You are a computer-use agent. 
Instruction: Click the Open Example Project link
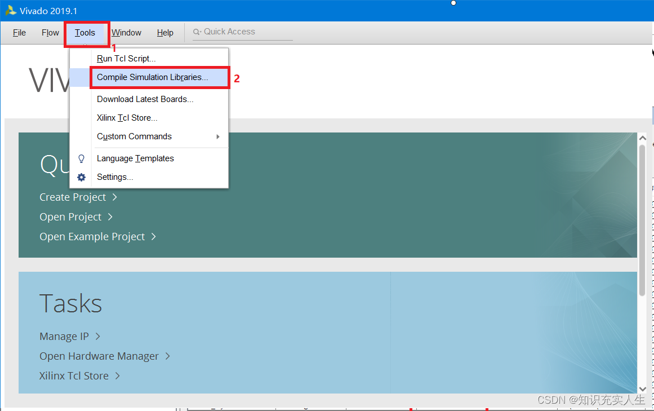[92, 237]
